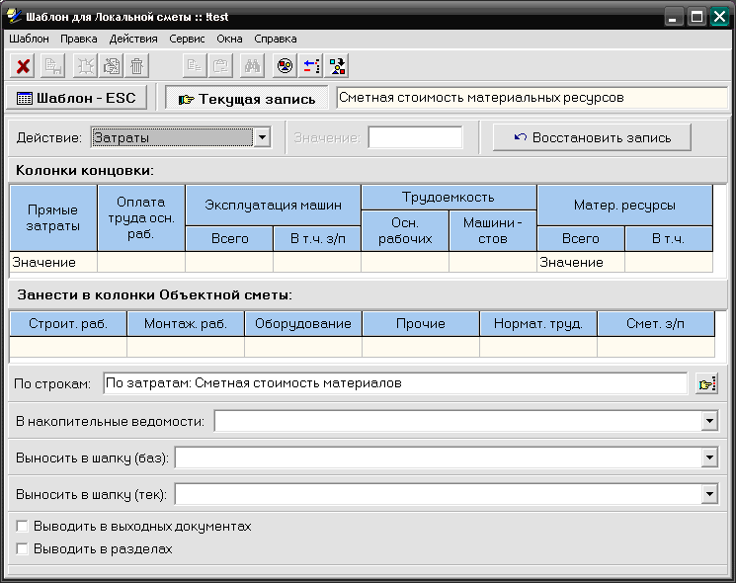Switch to the Шаблон - ESC tab
This screenshot has width=736, height=583.
point(77,98)
